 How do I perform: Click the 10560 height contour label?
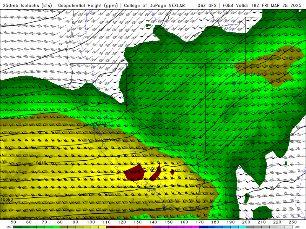coord(7,199)
